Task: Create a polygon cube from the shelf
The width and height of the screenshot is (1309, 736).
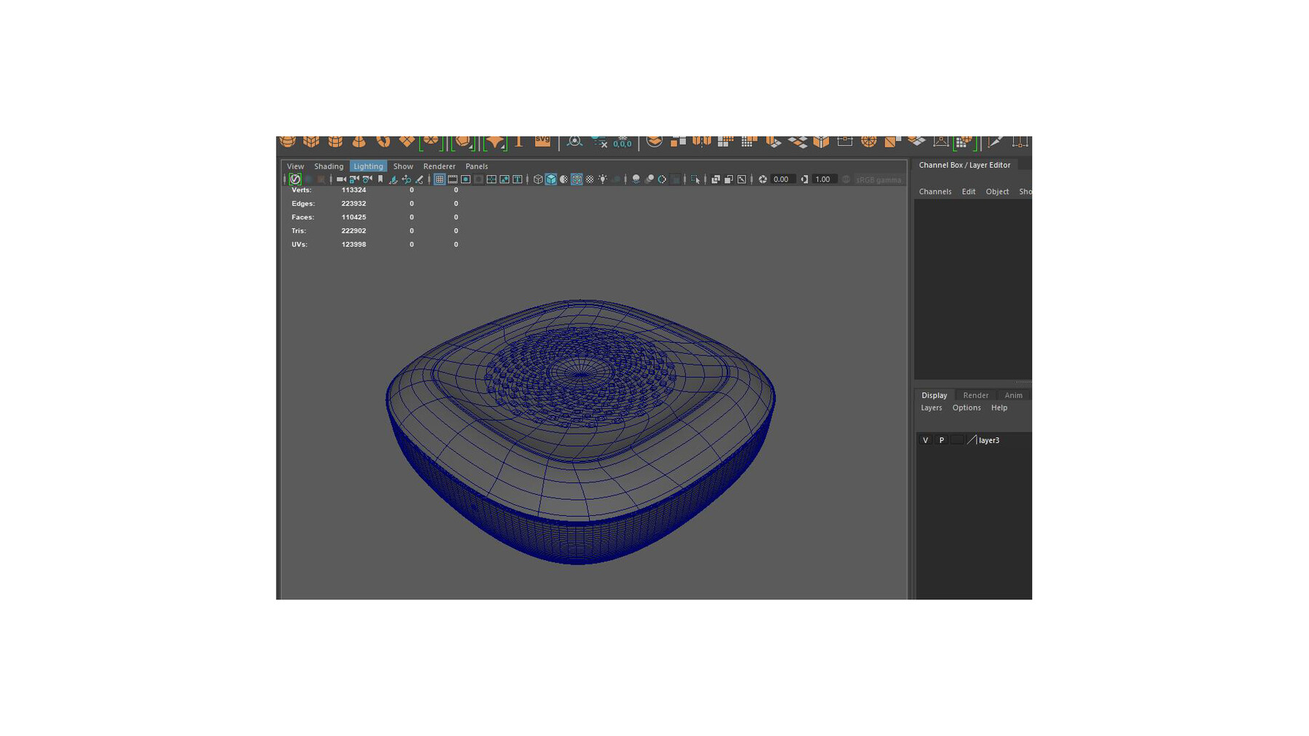Action: tap(313, 141)
